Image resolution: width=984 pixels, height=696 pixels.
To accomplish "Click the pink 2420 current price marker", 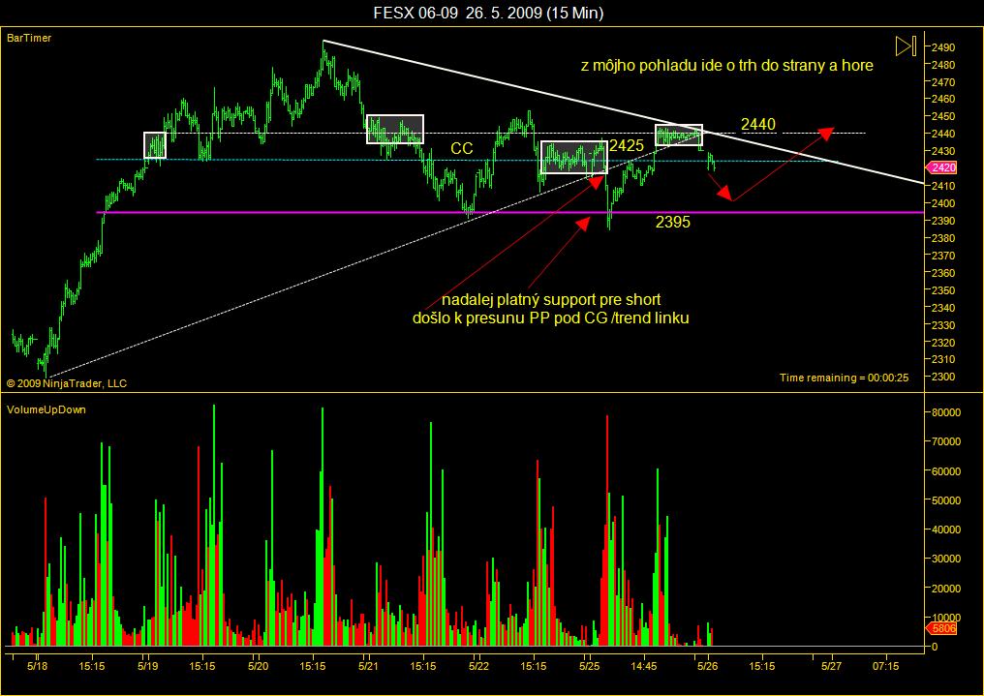I will (941, 167).
